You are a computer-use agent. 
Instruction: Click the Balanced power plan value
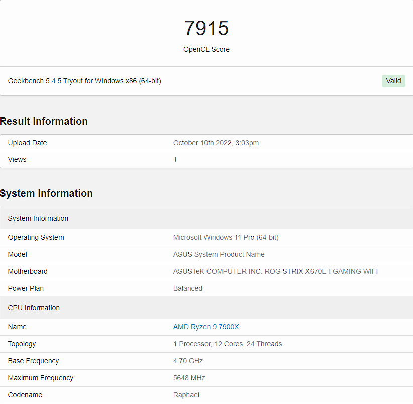pos(187,288)
